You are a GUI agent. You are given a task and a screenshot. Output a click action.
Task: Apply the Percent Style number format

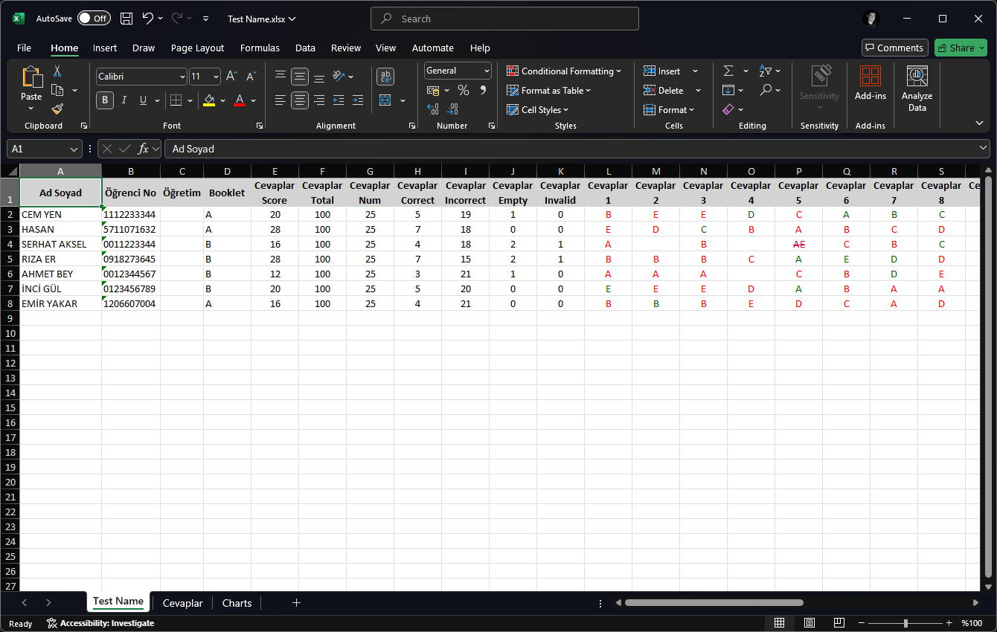pos(463,90)
